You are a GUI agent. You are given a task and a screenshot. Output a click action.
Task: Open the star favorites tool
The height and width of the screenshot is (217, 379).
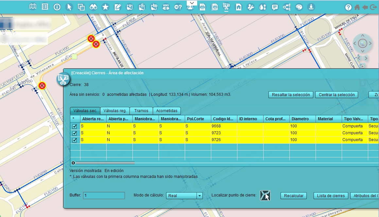coord(105,7)
